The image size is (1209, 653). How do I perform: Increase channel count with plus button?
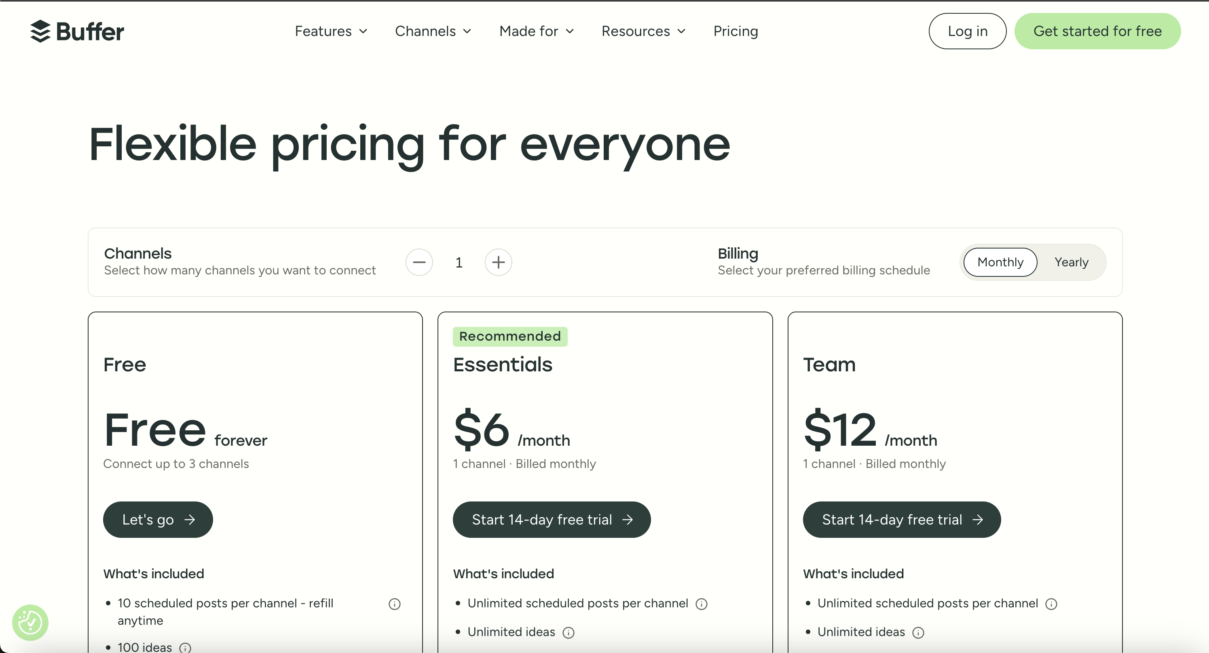click(499, 262)
